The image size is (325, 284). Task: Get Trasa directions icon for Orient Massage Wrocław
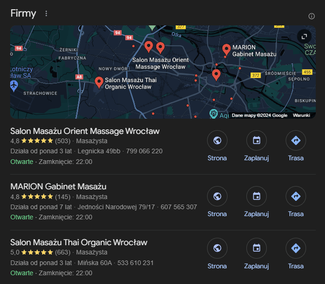[x=296, y=140]
